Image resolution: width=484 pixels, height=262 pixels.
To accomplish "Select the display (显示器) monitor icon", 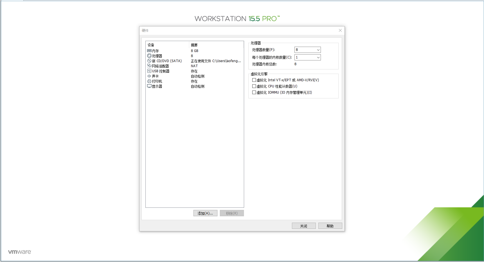I will (149, 86).
